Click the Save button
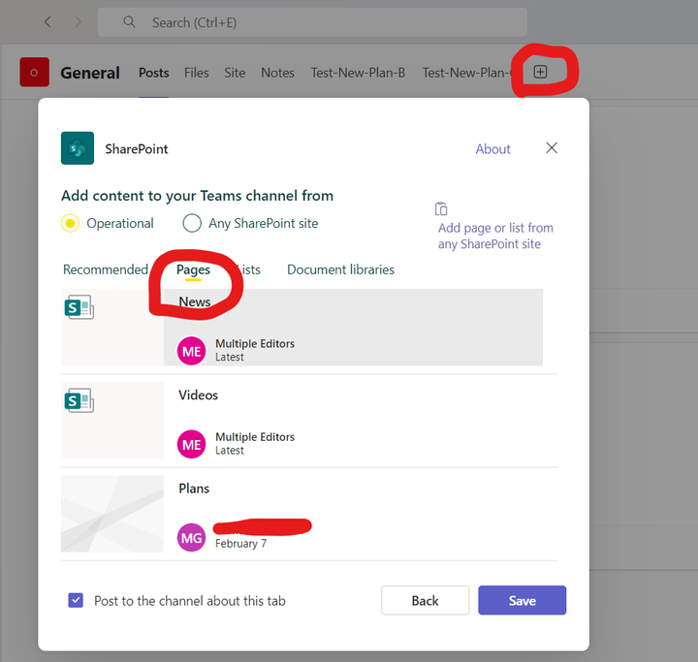This screenshot has height=662, width=698. coord(523,600)
